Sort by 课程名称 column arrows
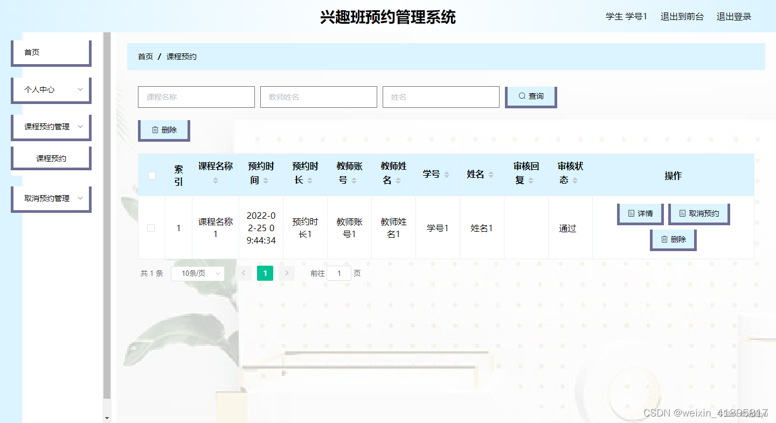 [x=216, y=181]
